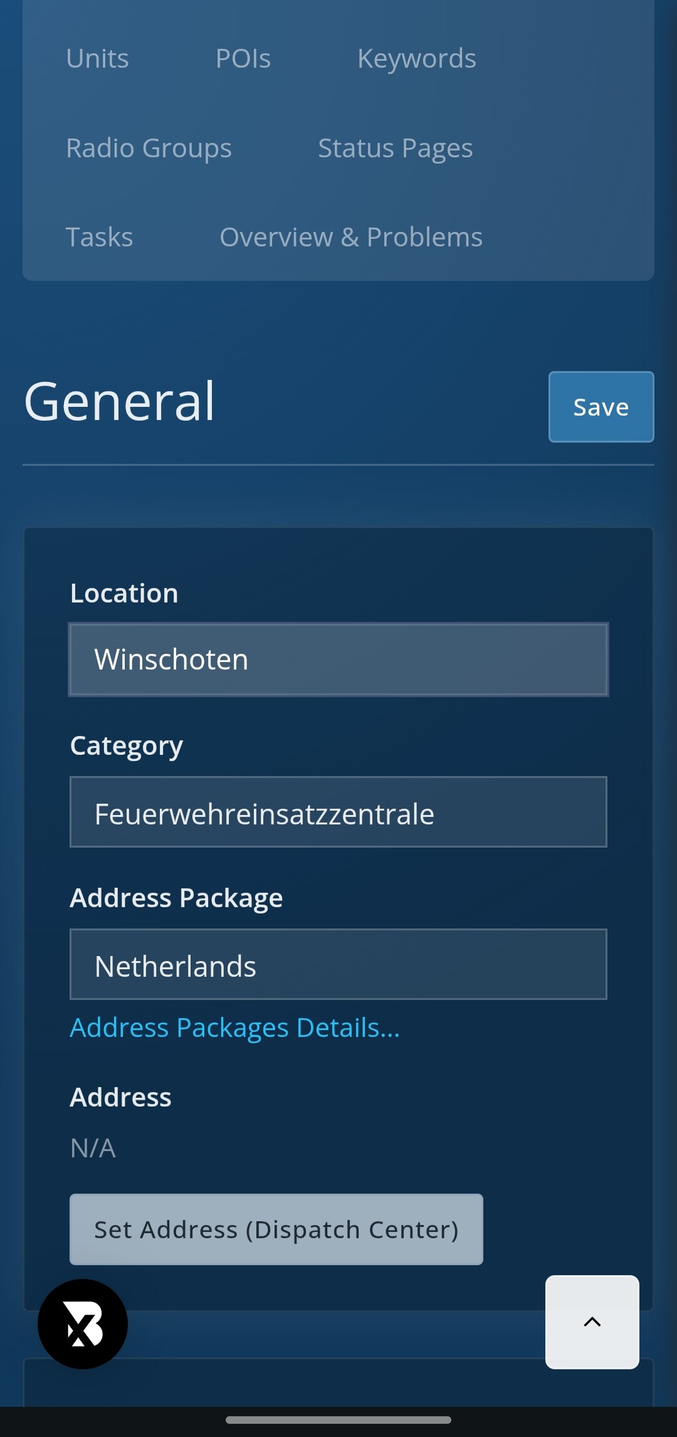Open the Keywords tab
Image resolution: width=677 pixels, height=1437 pixels.
(x=416, y=59)
